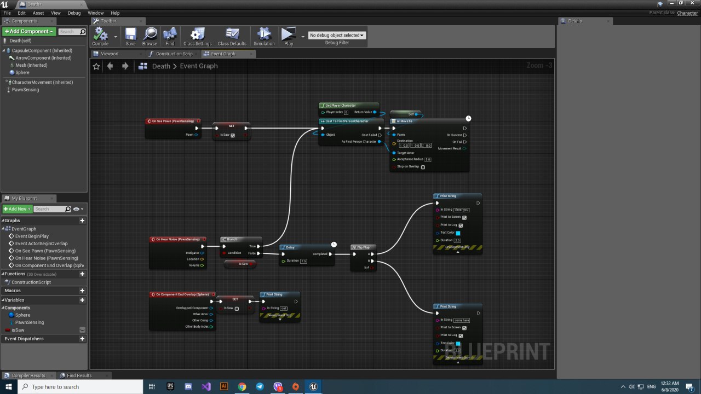701x394 pixels.
Task: Open the Help menu
Action: [115, 13]
